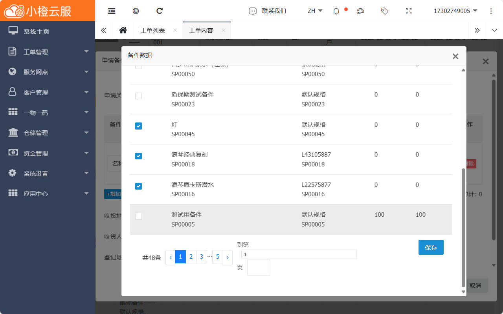Click the tag icon in header
Image resolution: width=503 pixels, height=314 pixels.
point(385,11)
